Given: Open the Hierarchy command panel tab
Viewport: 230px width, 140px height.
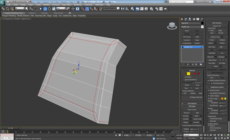Looking at the screenshot, I should click(x=190, y=19).
